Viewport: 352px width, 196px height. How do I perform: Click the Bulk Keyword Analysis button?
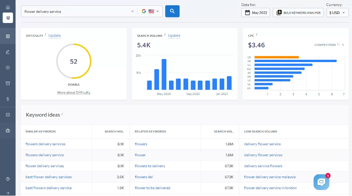click(x=298, y=12)
